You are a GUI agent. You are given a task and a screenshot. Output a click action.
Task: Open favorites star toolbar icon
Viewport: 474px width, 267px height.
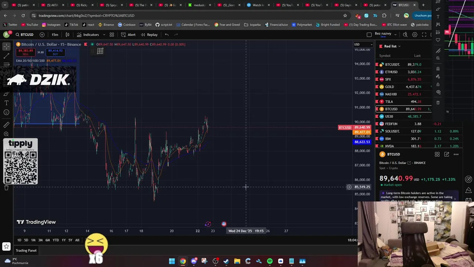pos(6,246)
